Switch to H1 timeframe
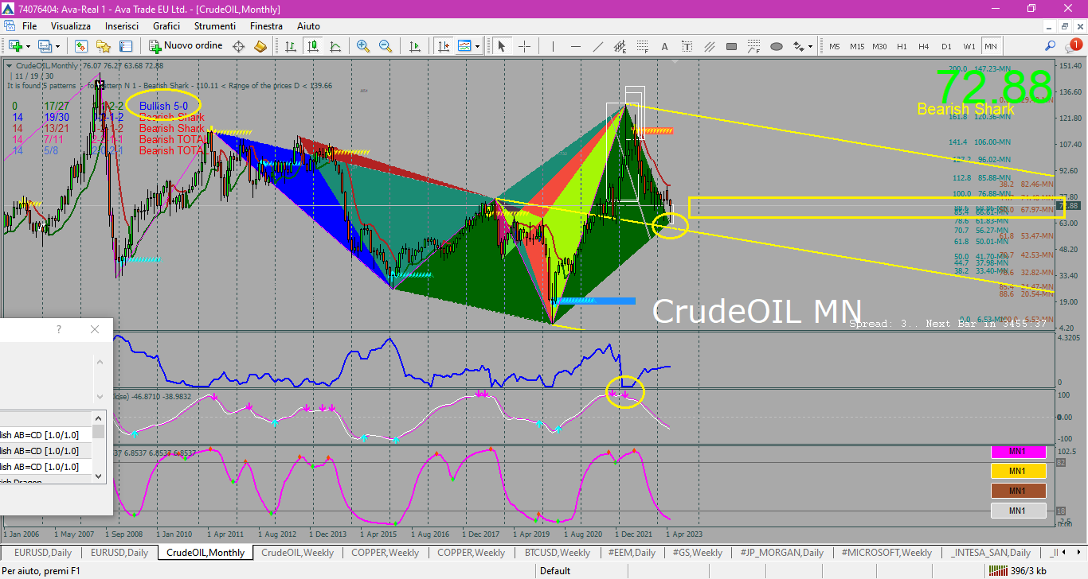1088x579 pixels. point(902,46)
